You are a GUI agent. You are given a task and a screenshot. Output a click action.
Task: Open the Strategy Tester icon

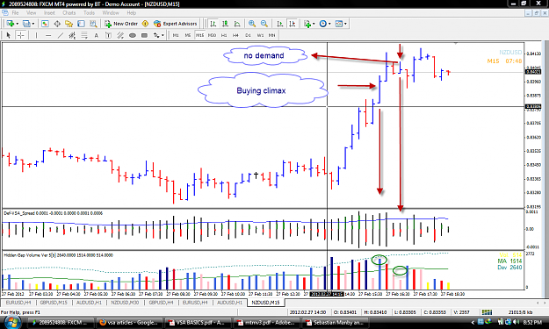93,24
